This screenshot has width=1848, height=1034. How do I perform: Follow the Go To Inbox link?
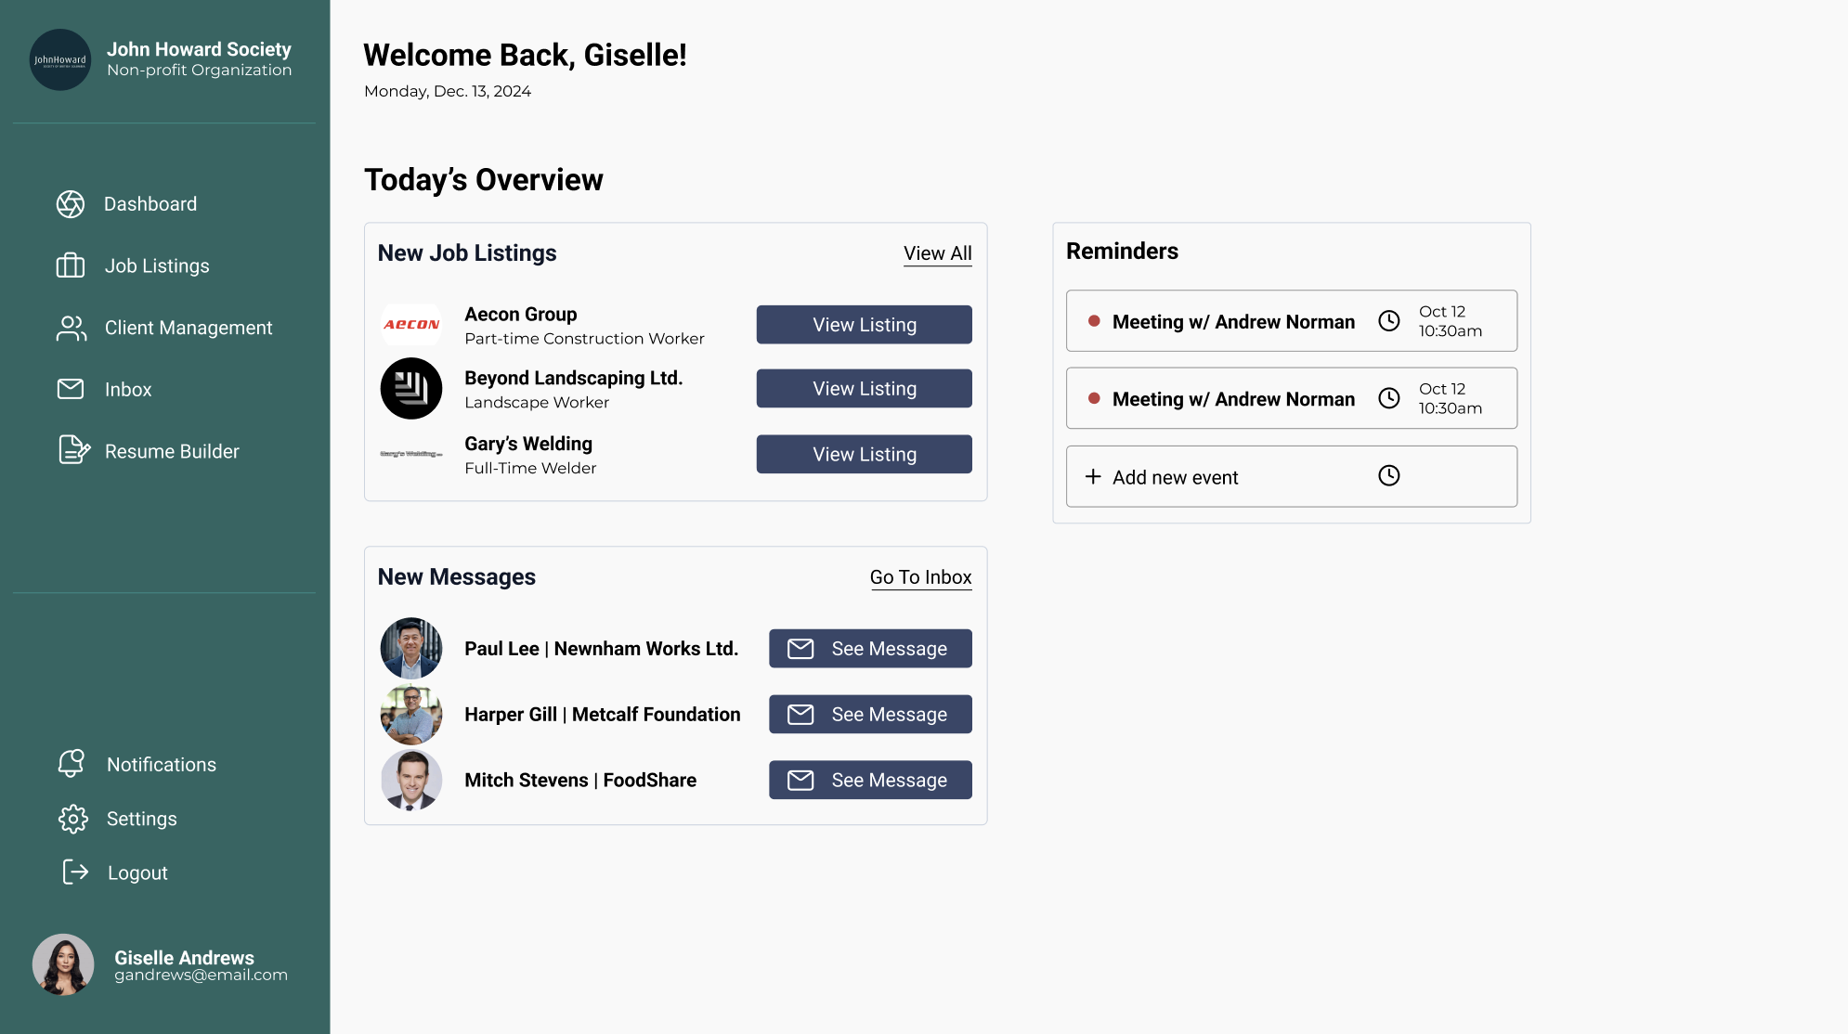coord(920,577)
